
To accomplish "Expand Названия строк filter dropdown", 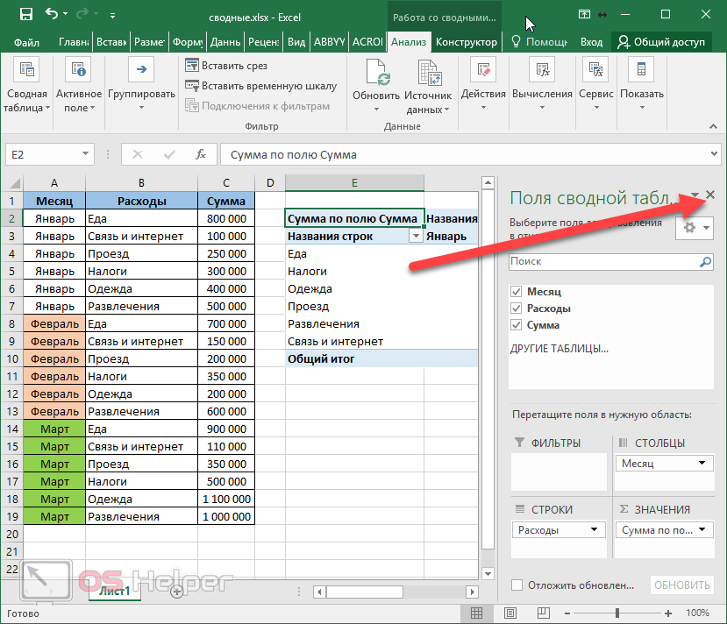I will 415,237.
